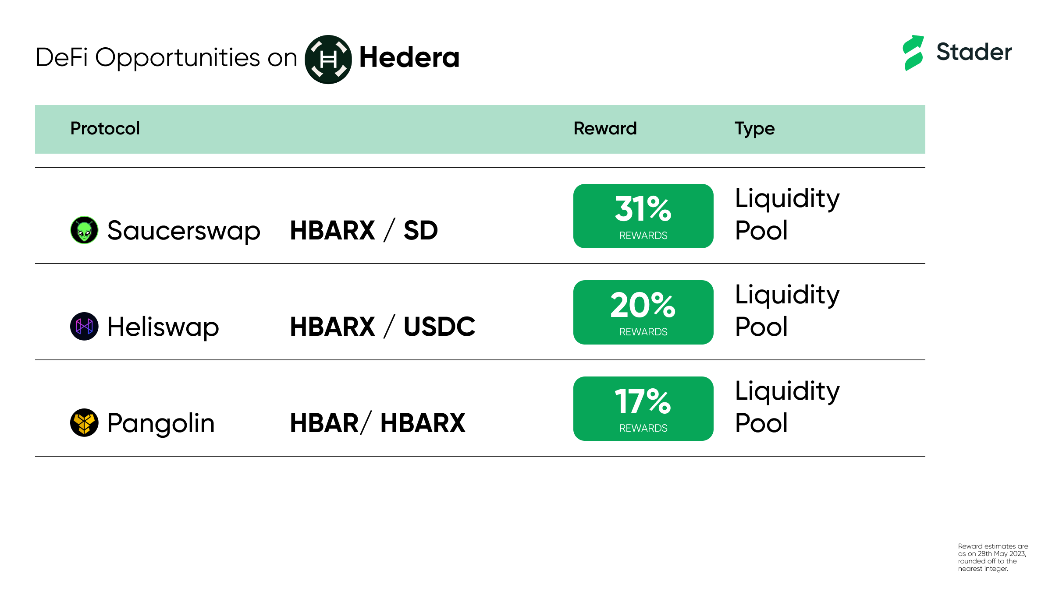Click the Hedera logo icon

pyautogui.click(x=328, y=60)
